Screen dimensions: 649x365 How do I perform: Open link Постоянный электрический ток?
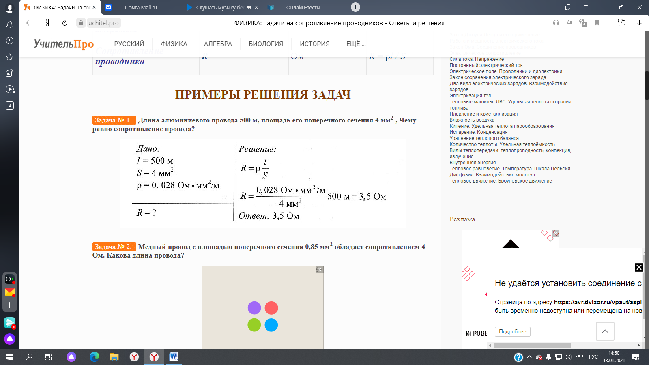[x=486, y=65]
